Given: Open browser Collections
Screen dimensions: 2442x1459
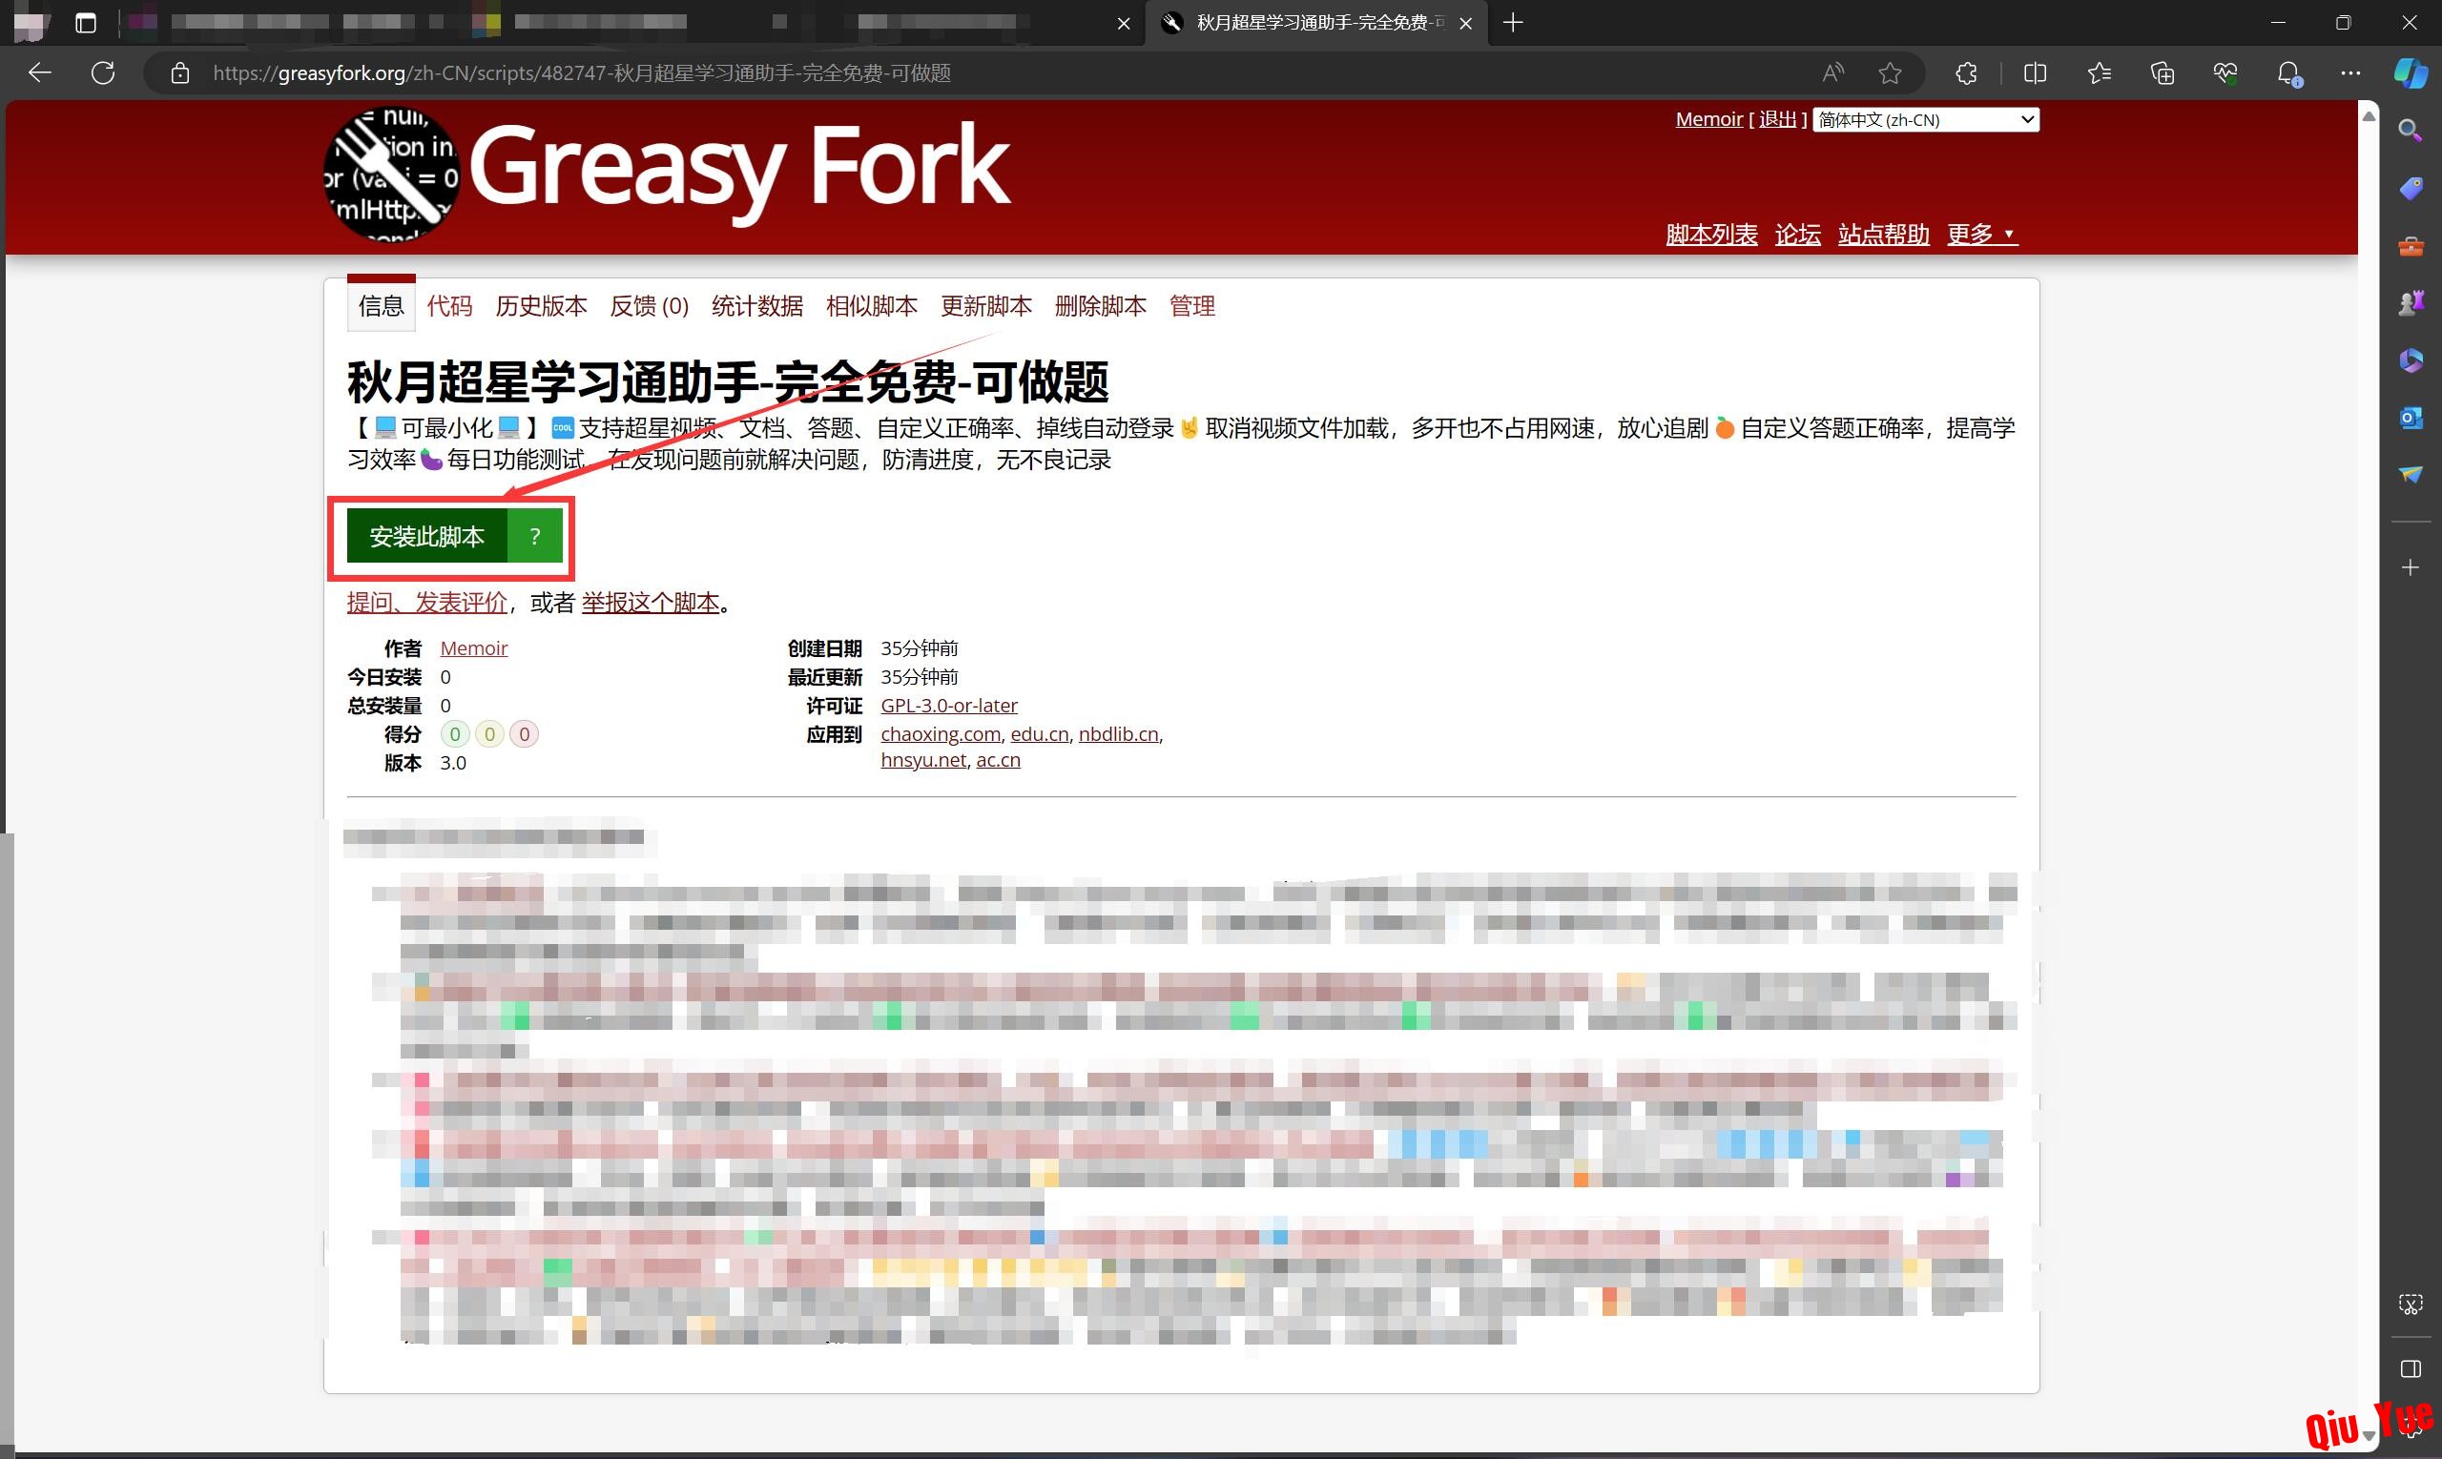Looking at the screenshot, I should [2162, 72].
